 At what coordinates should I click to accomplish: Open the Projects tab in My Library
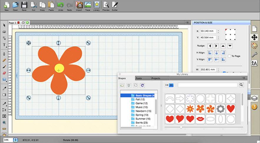[x=155, y=78]
